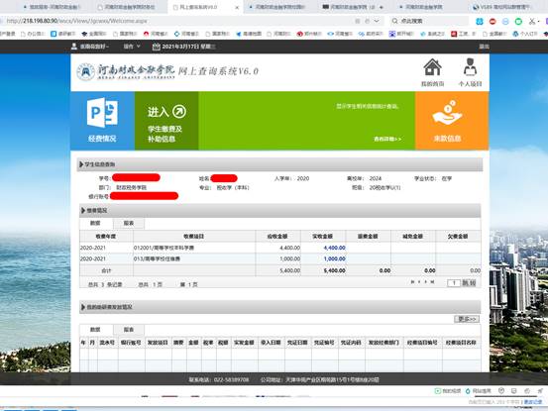Select the 报表 tab in the lower payout section
The height and width of the screenshot is (411, 548).
(129, 329)
